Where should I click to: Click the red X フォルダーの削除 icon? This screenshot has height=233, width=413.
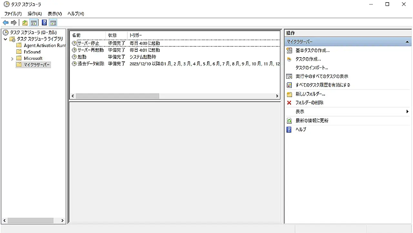289,103
